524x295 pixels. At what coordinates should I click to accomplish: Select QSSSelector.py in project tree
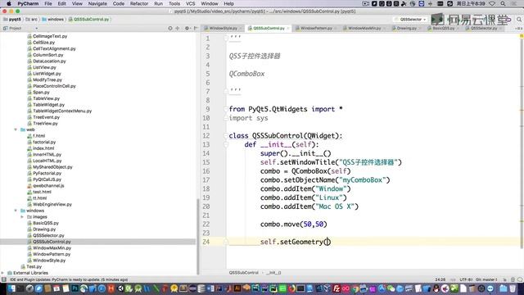(48, 235)
